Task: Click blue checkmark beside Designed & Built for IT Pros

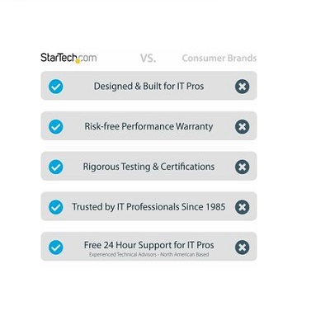Action: tap(56, 87)
